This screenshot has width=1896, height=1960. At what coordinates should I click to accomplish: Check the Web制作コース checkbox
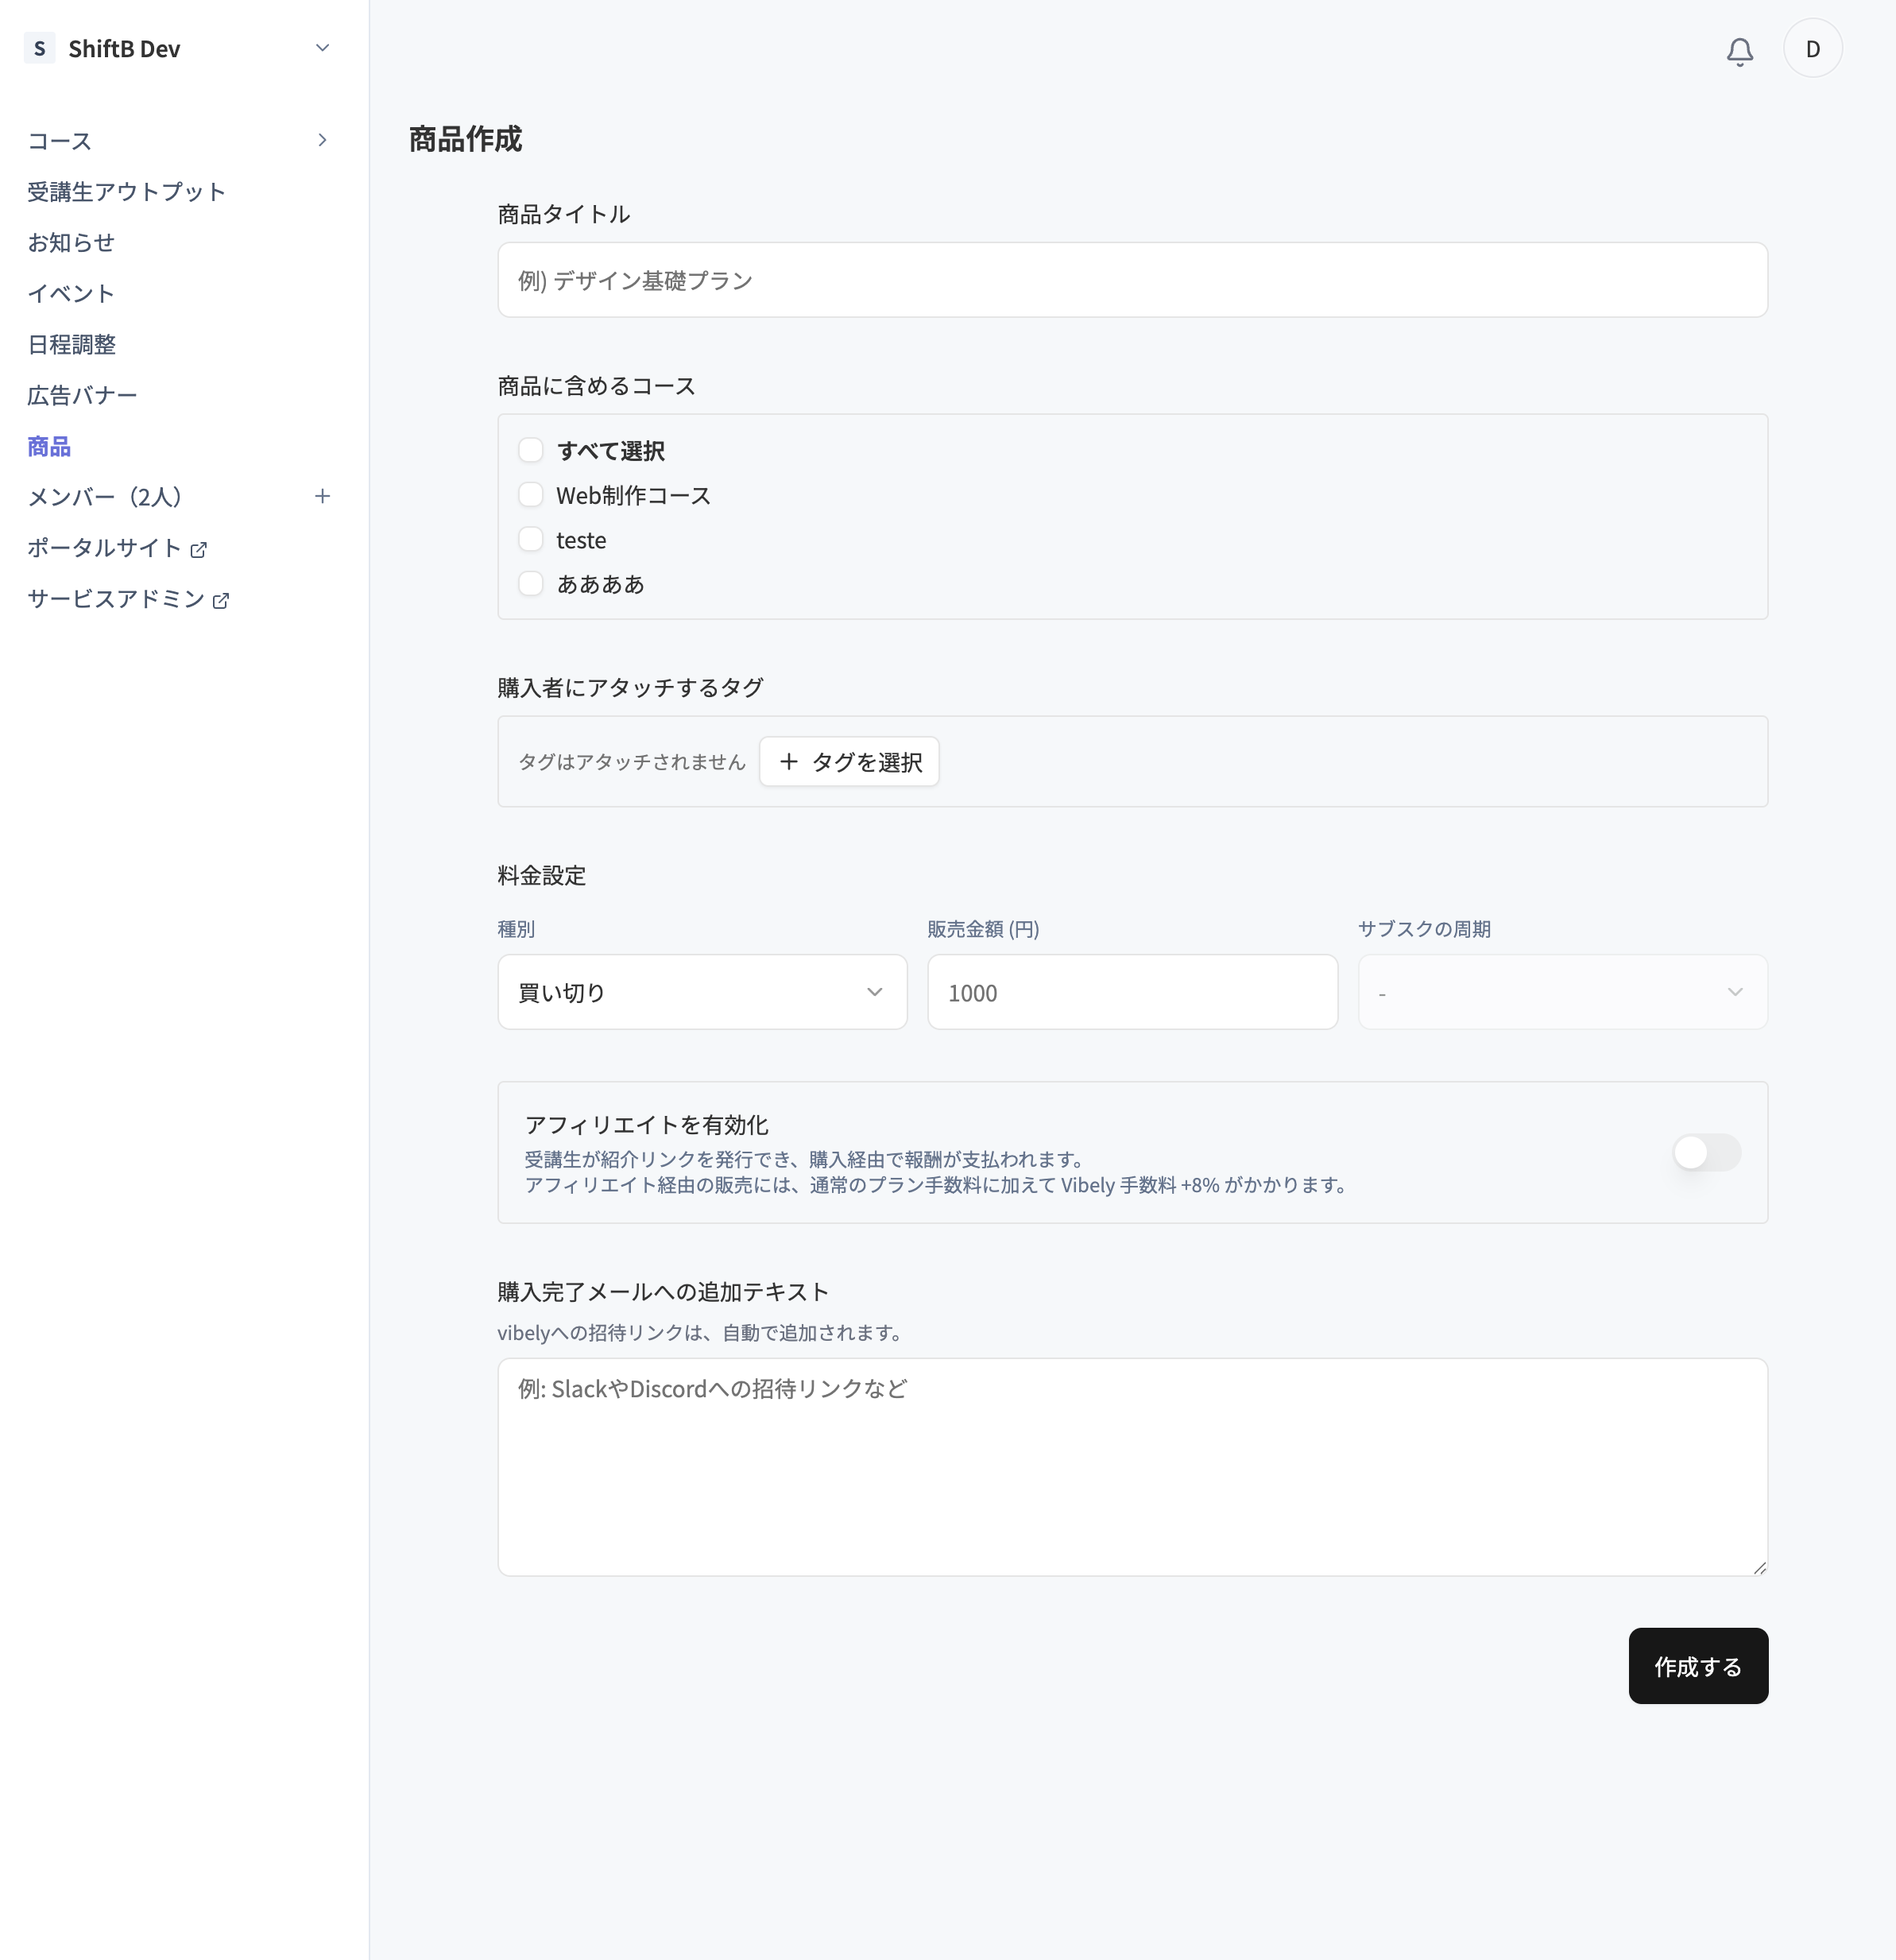(x=531, y=495)
